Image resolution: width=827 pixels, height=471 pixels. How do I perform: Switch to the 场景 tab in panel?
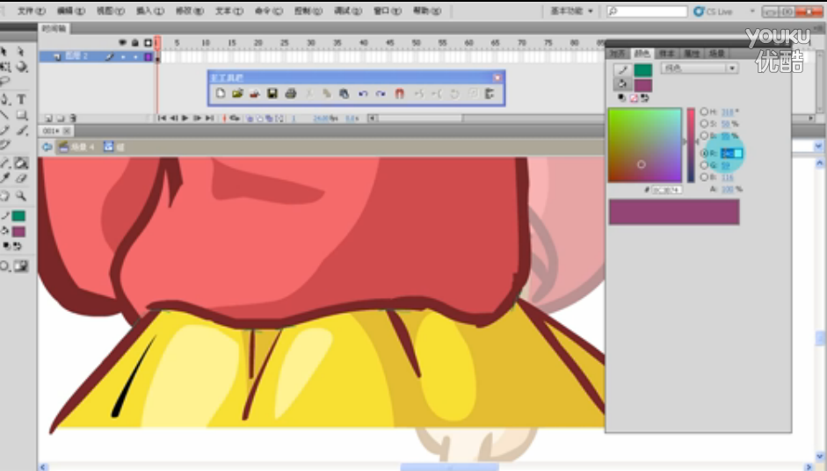[x=716, y=54]
